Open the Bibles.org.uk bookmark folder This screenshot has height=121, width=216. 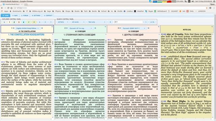(36, 11)
